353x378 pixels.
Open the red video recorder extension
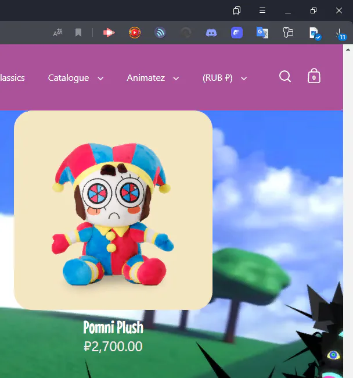tap(109, 33)
